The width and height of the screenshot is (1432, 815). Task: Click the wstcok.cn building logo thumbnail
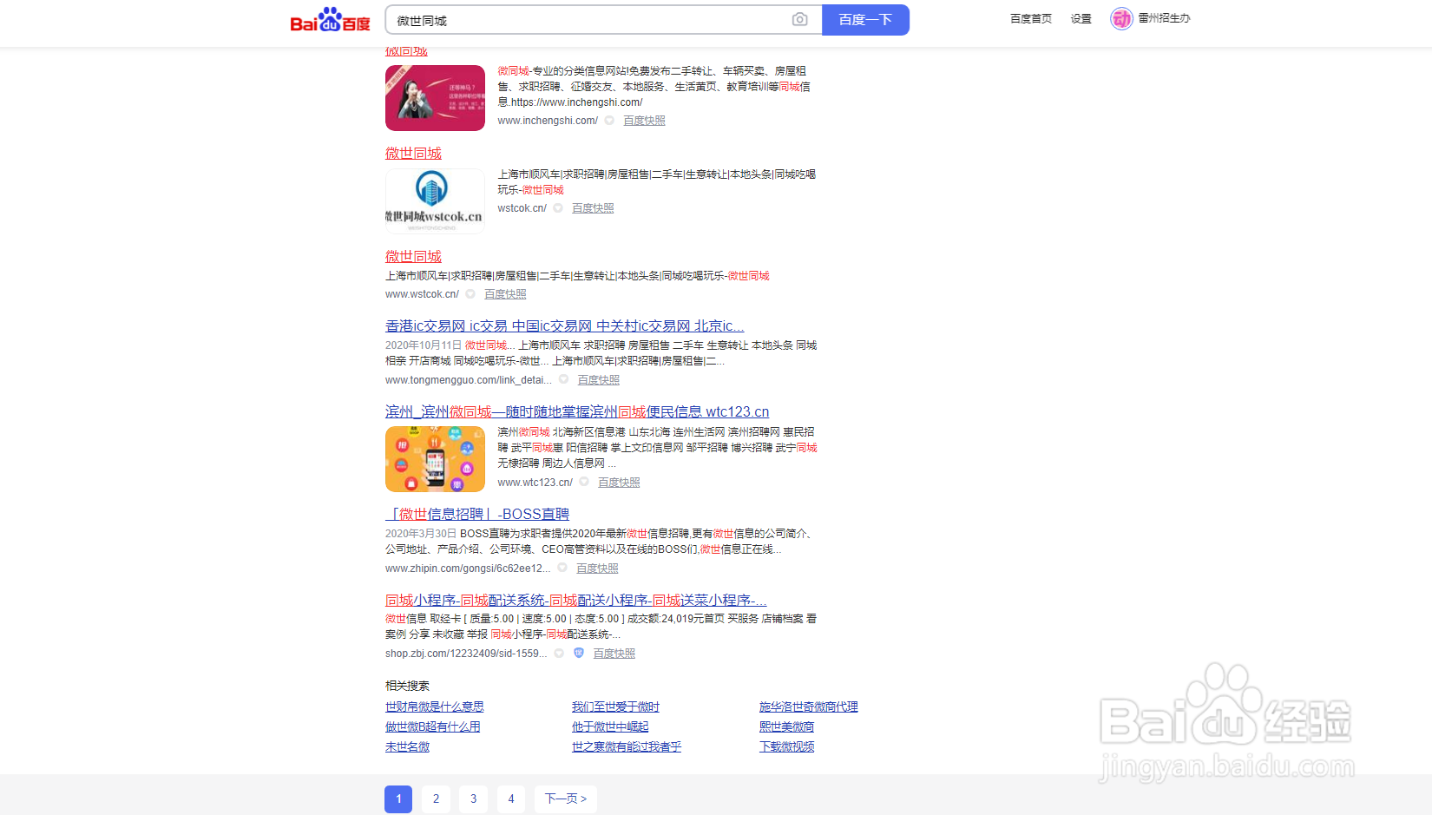(x=435, y=201)
